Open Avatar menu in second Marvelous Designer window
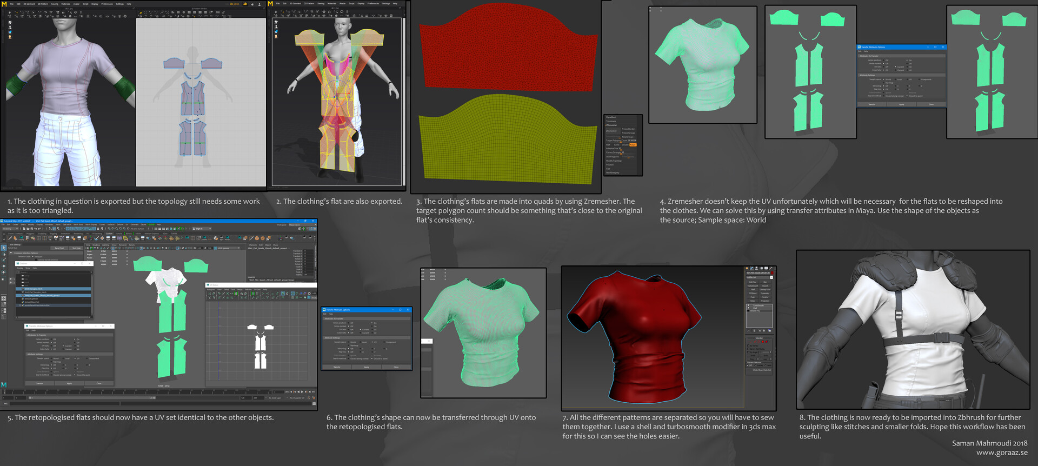This screenshot has height=466, width=1038. [x=342, y=4]
